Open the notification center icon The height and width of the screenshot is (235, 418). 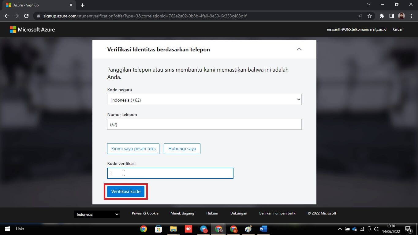point(409,229)
